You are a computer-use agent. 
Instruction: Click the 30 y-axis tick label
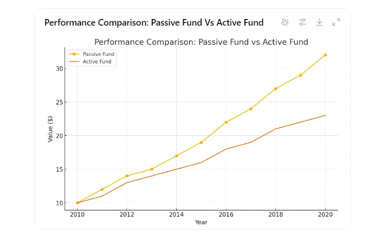point(59,69)
